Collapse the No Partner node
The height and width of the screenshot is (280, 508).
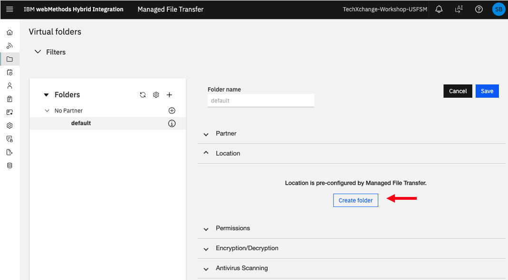pyautogui.click(x=47, y=111)
